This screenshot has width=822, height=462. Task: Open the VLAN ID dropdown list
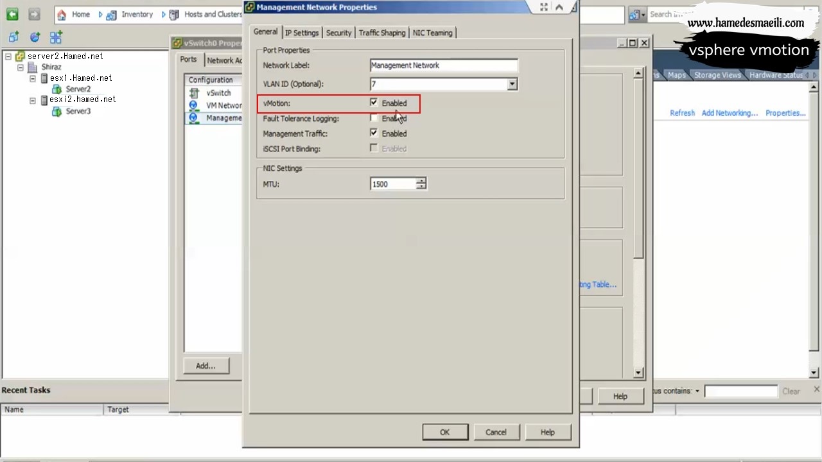512,84
